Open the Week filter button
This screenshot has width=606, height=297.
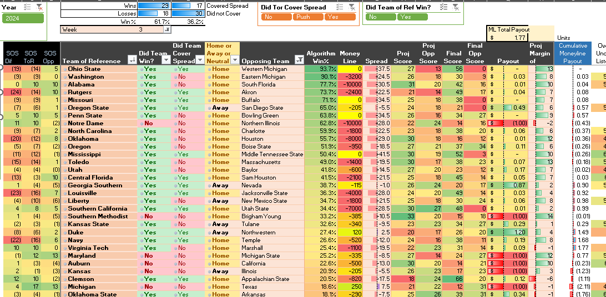coord(166,29)
